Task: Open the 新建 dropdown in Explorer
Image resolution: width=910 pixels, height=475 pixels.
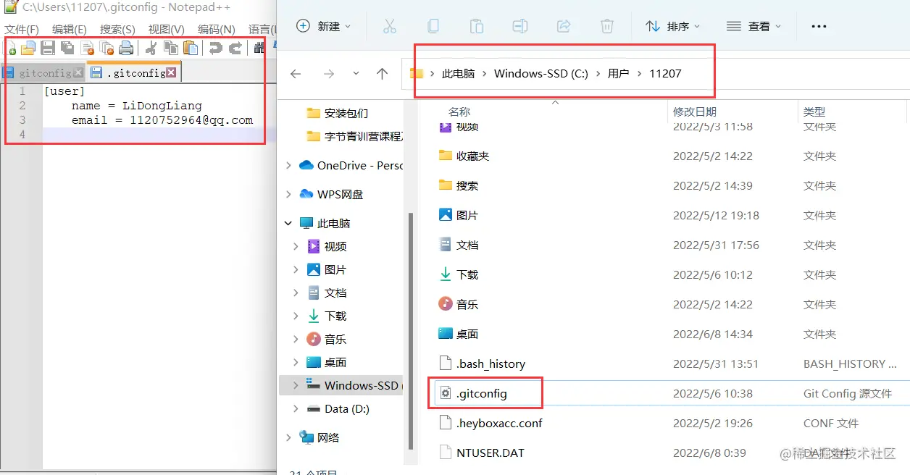Action: click(324, 26)
